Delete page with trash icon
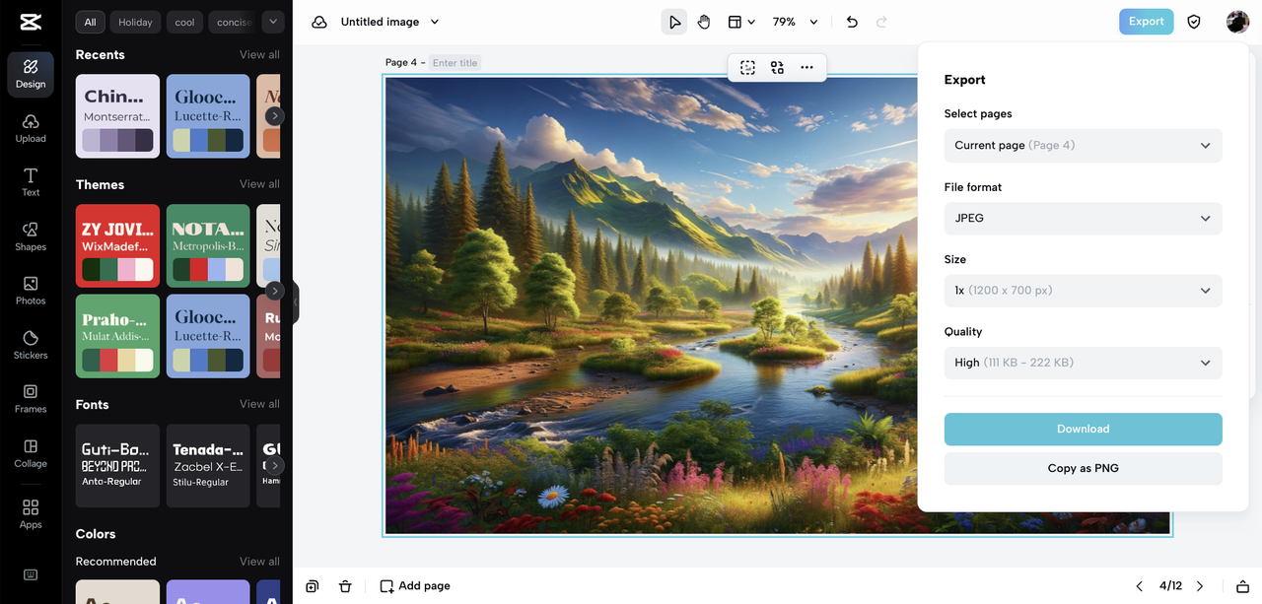1262x604 pixels. coord(345,586)
